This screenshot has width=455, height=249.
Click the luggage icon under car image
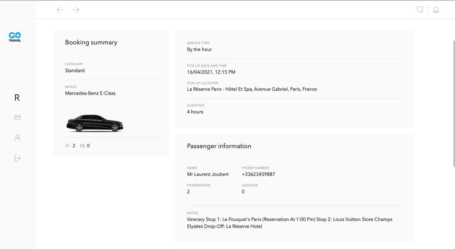82,146
